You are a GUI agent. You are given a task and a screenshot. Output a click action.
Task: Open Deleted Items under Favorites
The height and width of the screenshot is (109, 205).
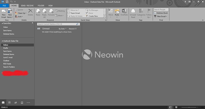[9, 34]
